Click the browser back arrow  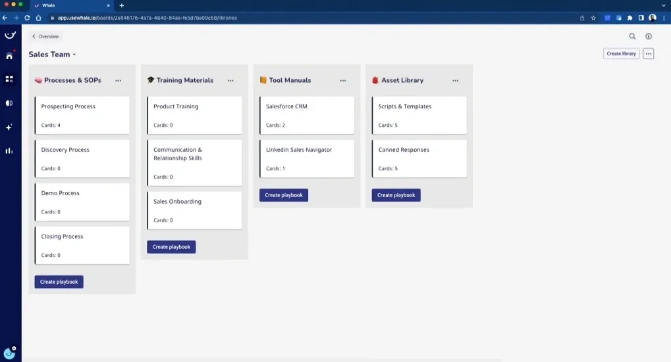point(5,18)
